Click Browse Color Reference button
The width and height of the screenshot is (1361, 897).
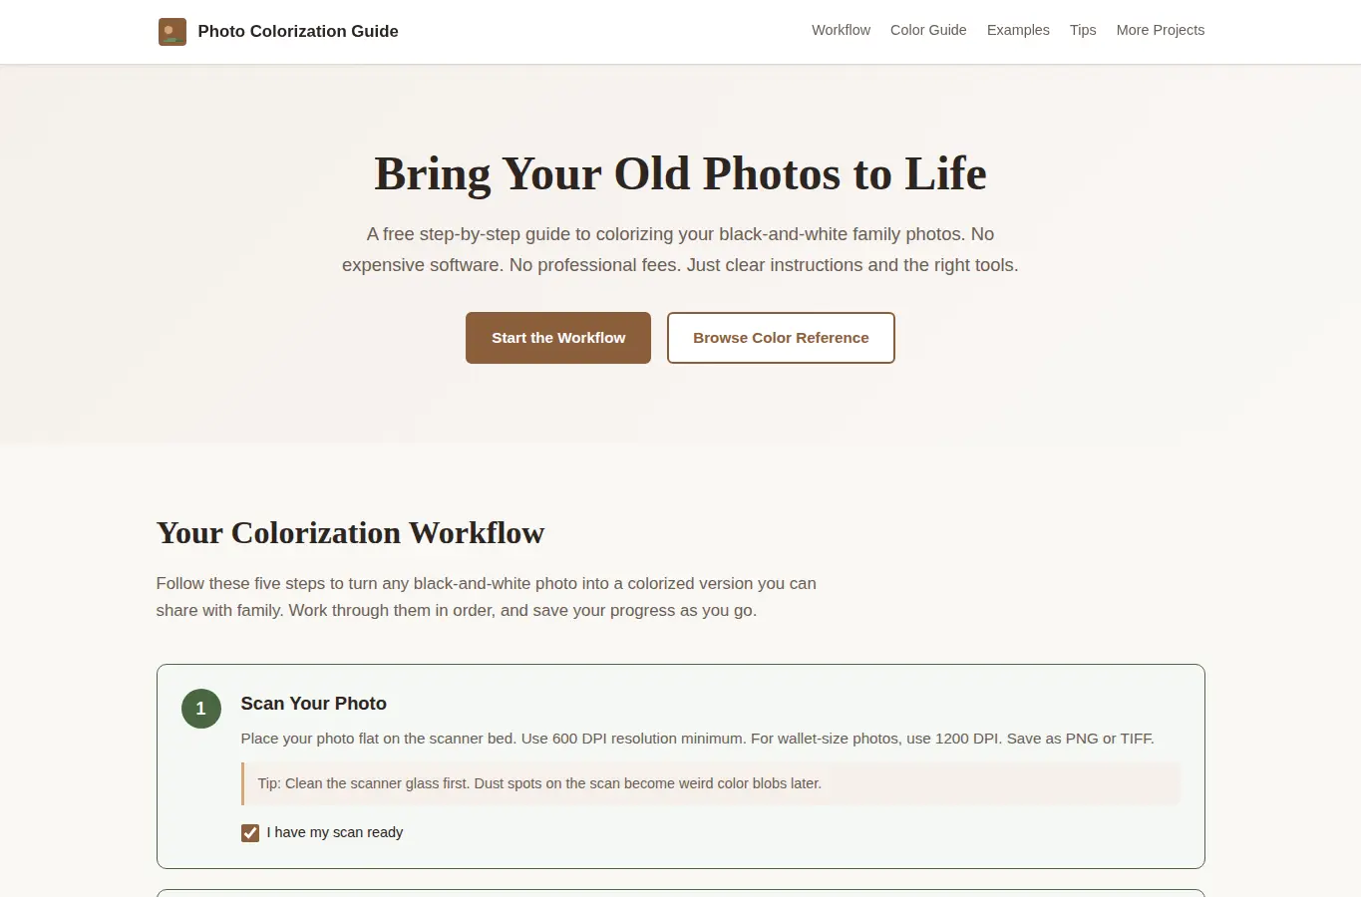pyautogui.click(x=781, y=338)
